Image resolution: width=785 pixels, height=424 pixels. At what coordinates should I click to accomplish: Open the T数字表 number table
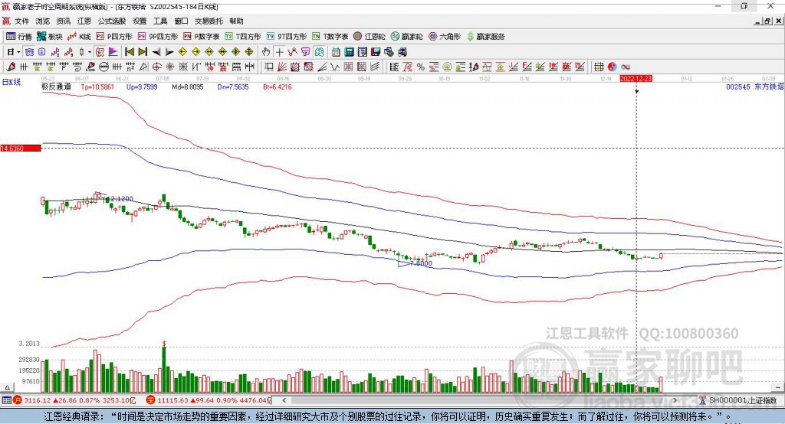click(x=330, y=36)
